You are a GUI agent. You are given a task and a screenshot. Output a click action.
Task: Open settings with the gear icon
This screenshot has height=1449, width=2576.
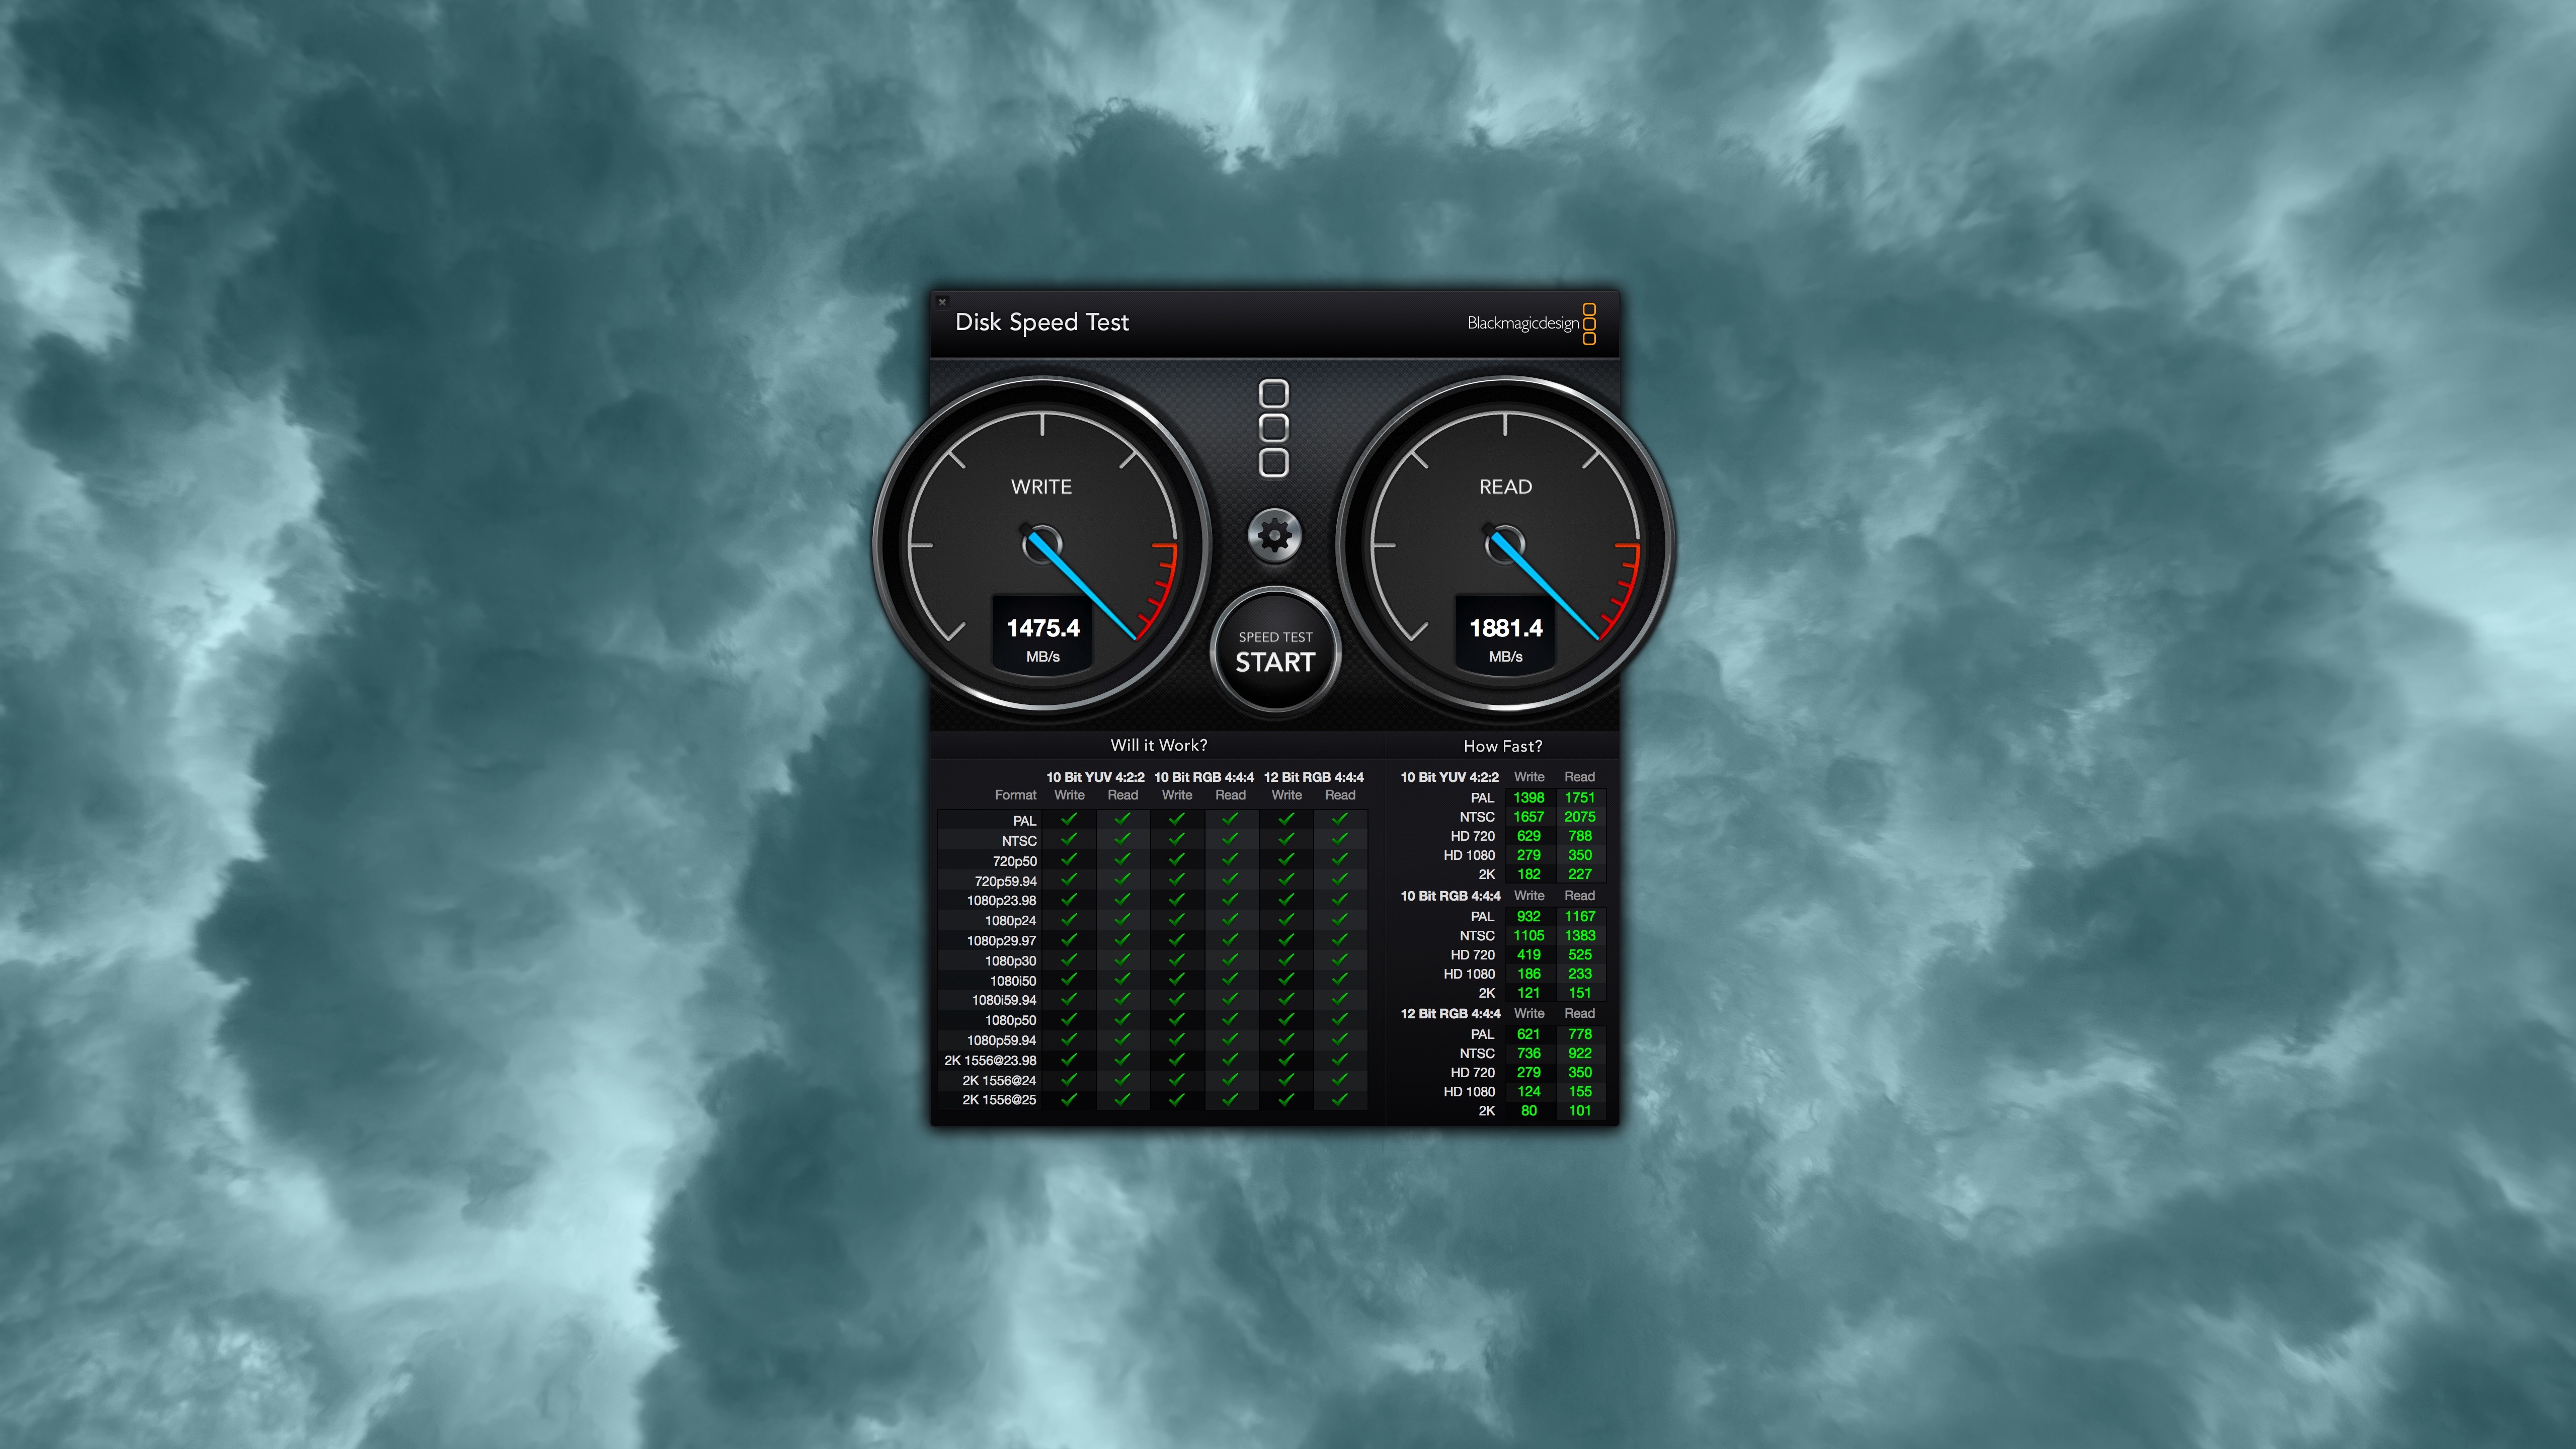pyautogui.click(x=1274, y=536)
